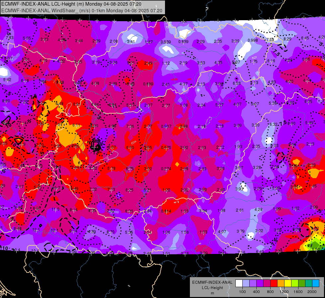Click the grid point value 3.53

point(201,63)
